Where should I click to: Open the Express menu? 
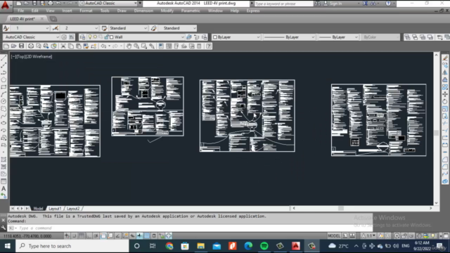click(x=253, y=11)
